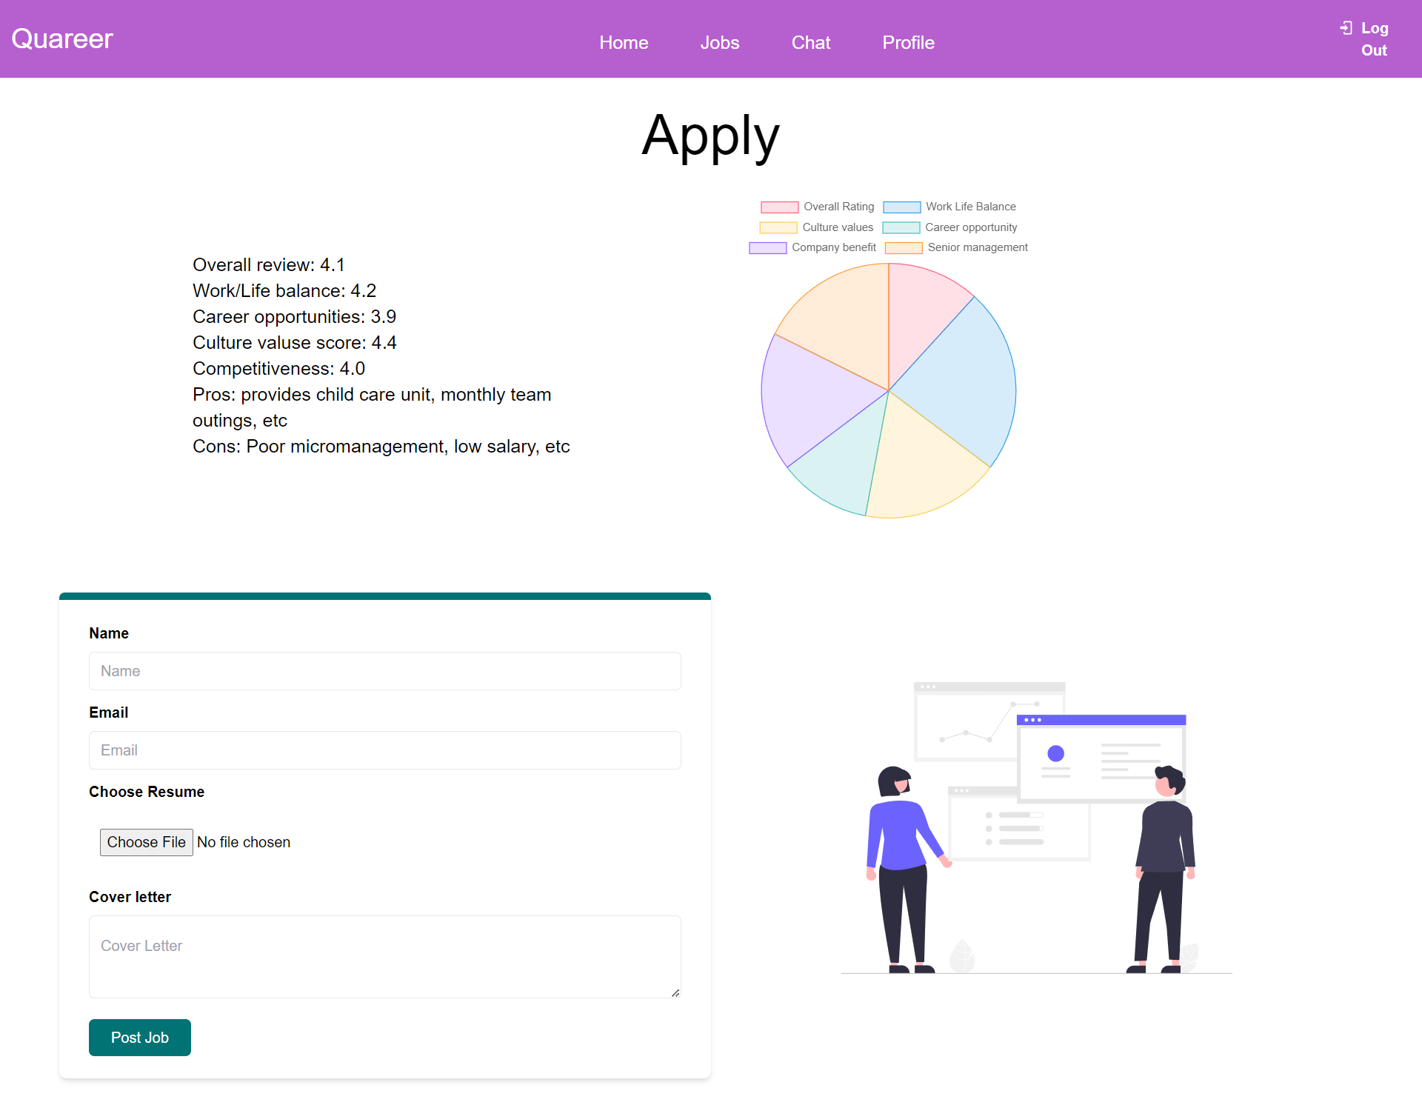Toggle Overall Rating legend swatch

779,207
